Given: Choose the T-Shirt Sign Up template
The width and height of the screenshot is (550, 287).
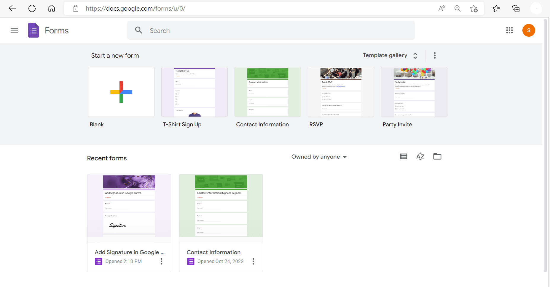Looking at the screenshot, I should click(195, 92).
